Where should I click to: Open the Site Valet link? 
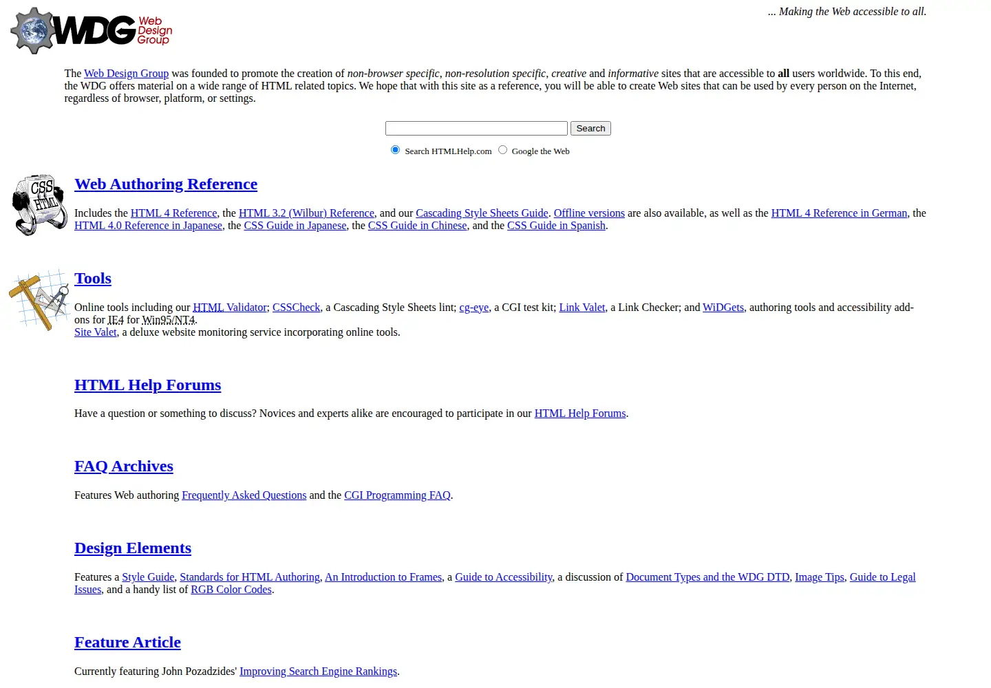[x=96, y=332]
